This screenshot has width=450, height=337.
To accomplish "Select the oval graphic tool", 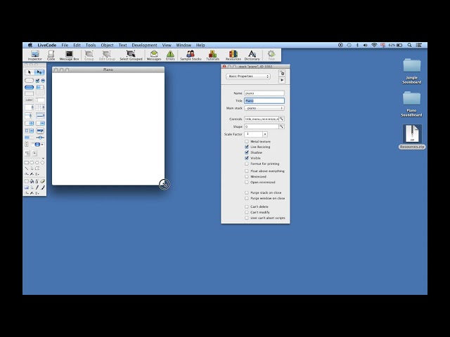I will pyautogui.click(x=37, y=162).
